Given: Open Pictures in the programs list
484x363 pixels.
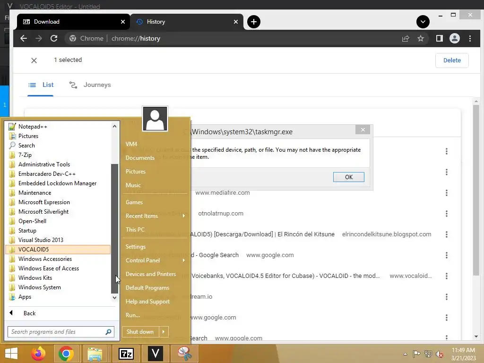Looking at the screenshot, I should click(x=58, y=136).
